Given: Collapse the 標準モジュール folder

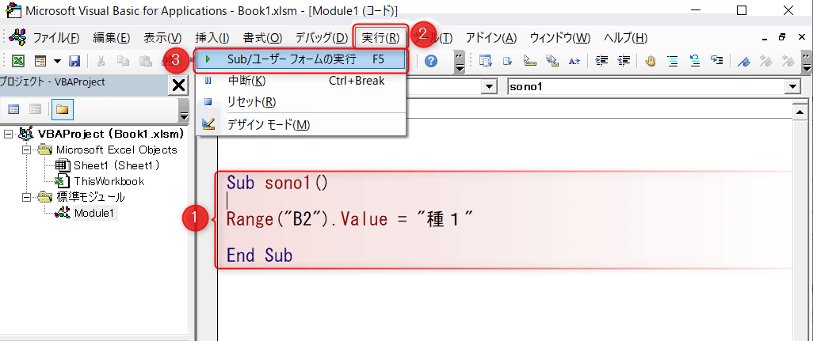Looking at the screenshot, I should pos(26,197).
